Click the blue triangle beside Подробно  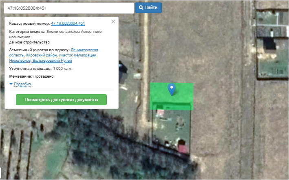point(11,84)
